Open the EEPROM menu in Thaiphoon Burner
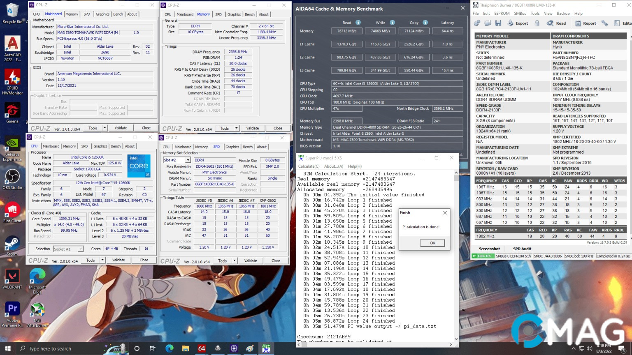 502,14
